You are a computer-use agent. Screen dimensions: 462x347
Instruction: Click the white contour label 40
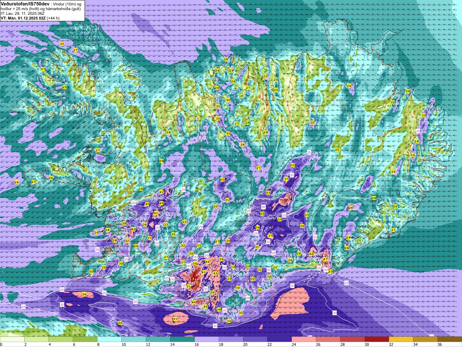coord(189,266)
